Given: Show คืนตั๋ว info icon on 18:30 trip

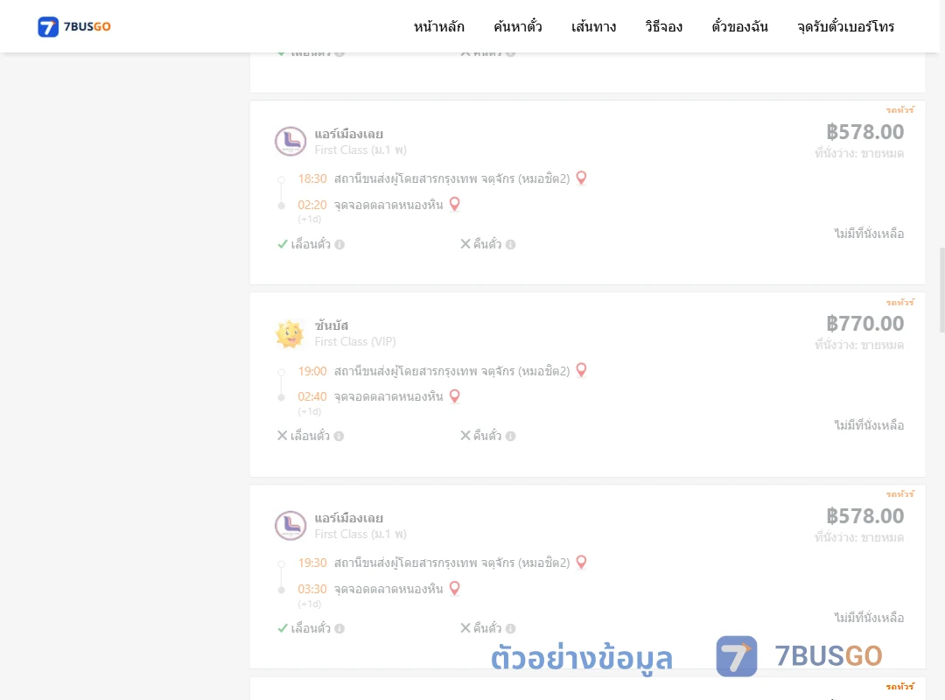Looking at the screenshot, I should 510,244.
